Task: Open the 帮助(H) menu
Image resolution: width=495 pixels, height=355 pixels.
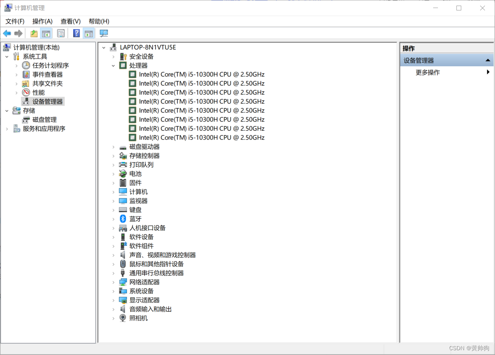Action: point(99,21)
